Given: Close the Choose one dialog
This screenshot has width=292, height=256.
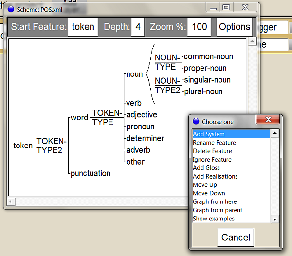Looking at the screenshot, I should (x=268, y=119).
